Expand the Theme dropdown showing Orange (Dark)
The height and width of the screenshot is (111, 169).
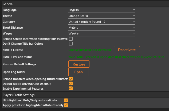pos(102,16)
